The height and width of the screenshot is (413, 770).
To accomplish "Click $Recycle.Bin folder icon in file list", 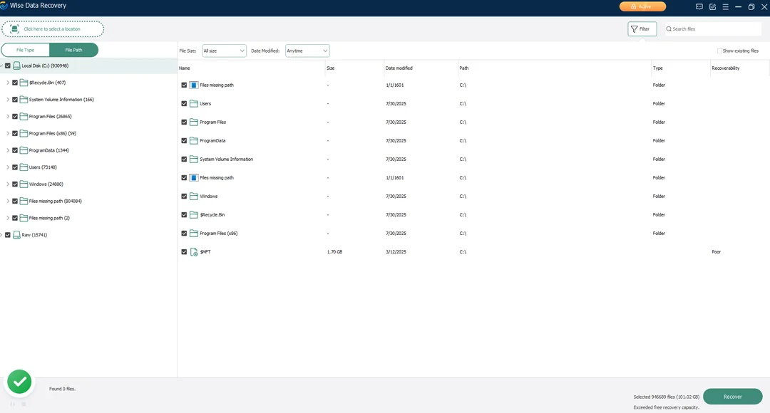I will point(194,215).
